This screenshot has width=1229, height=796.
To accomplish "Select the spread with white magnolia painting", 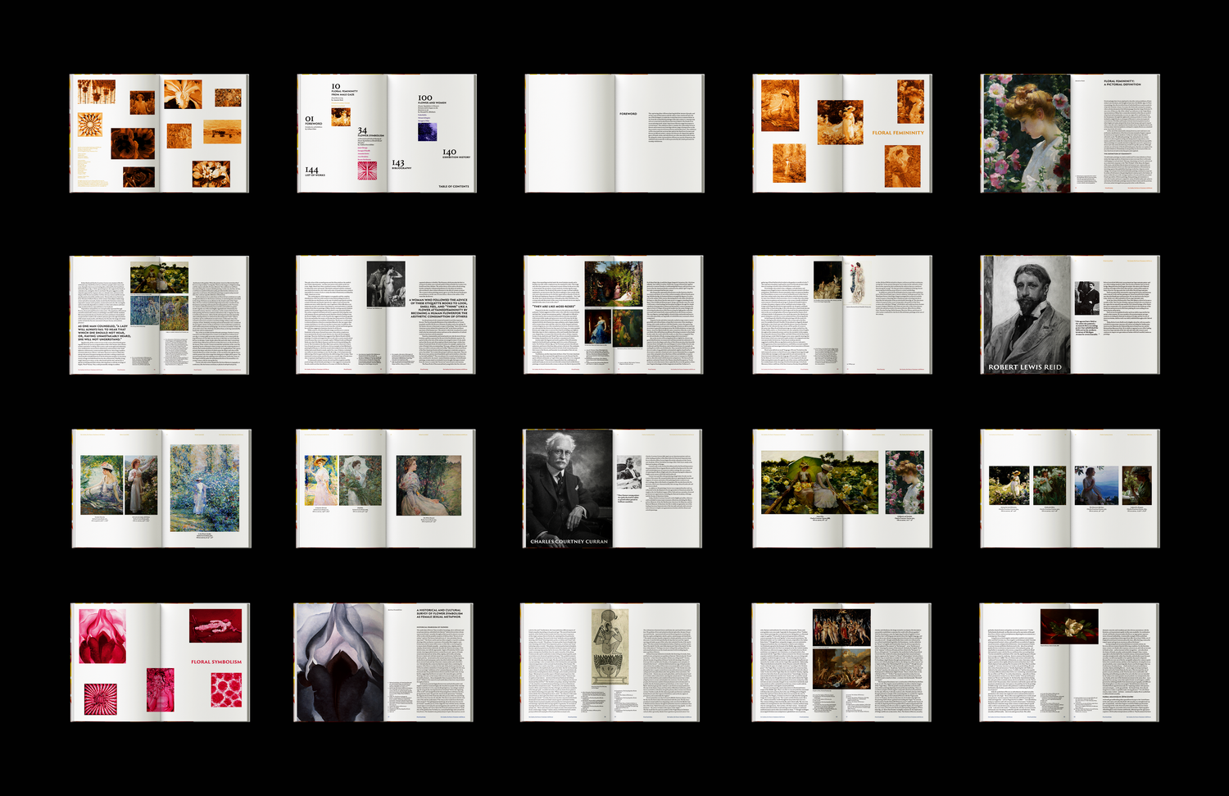I will point(1068,662).
